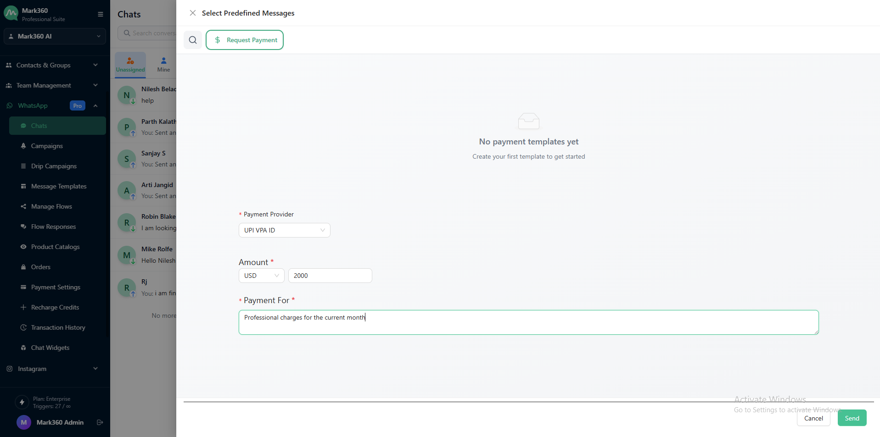The image size is (880, 437).
Task: Expand the Mark360 AI account selector
Action: coord(55,36)
